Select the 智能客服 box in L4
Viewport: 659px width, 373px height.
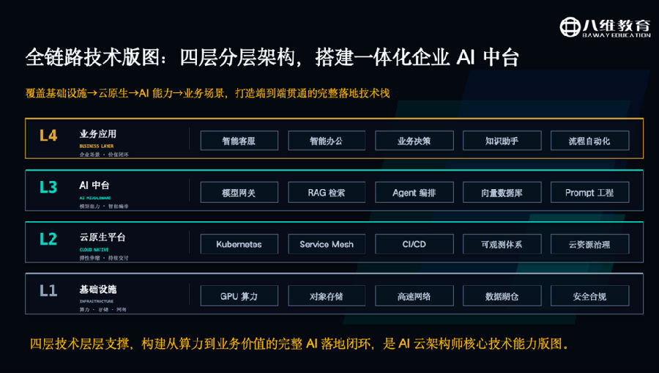tap(239, 141)
